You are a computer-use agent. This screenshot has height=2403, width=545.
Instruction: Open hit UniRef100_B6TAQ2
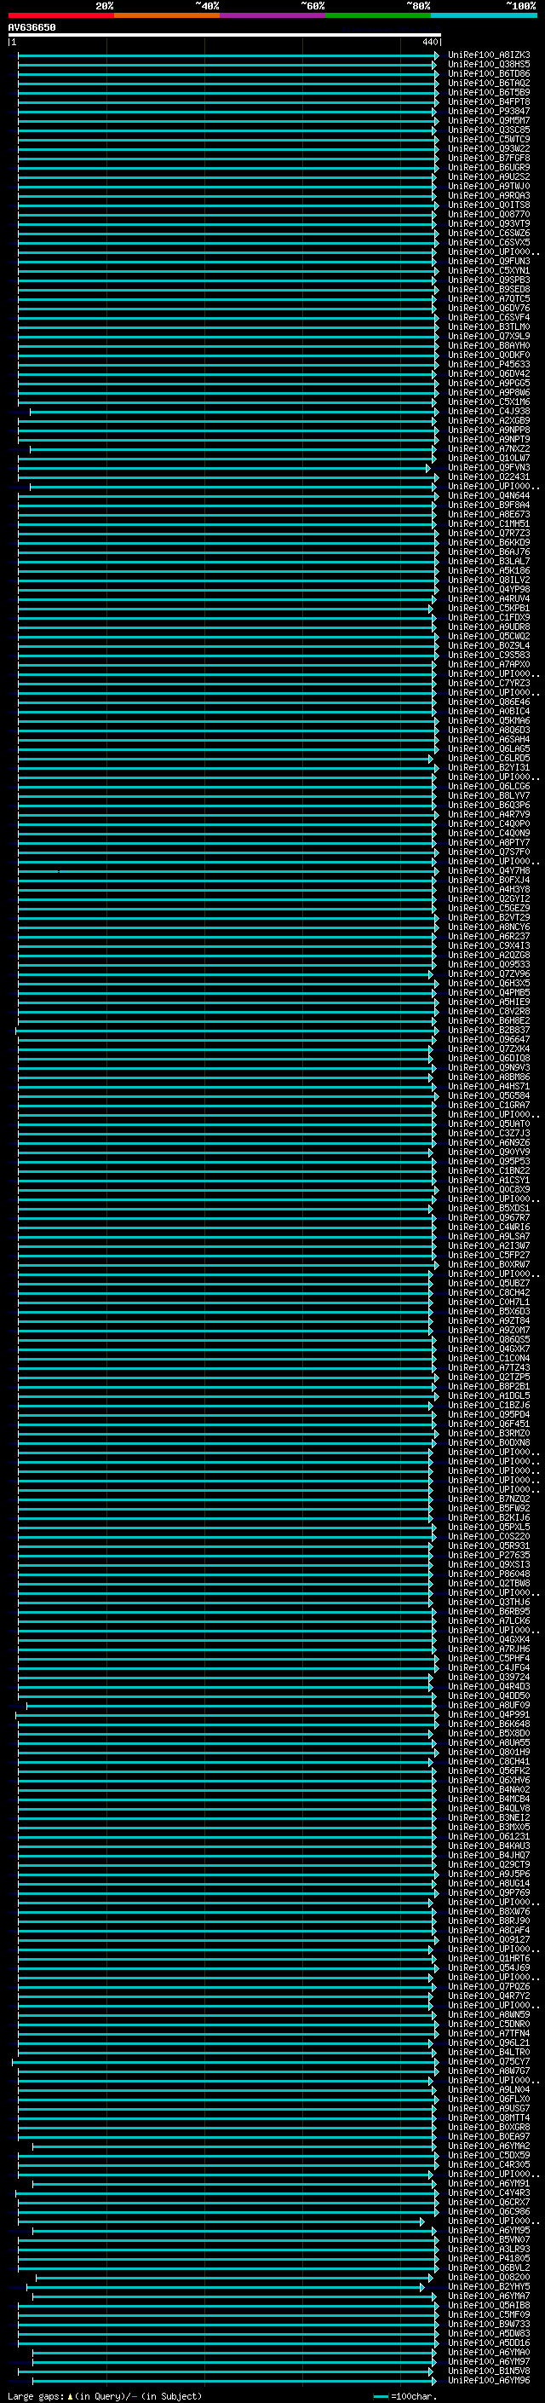click(488, 83)
